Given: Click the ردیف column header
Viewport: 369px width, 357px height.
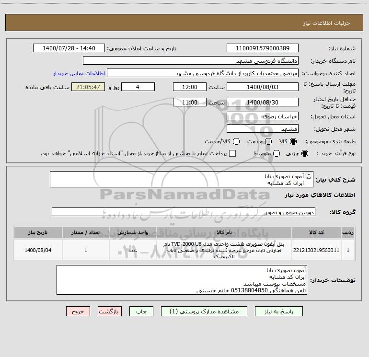Looking at the screenshot, I should (348, 232).
